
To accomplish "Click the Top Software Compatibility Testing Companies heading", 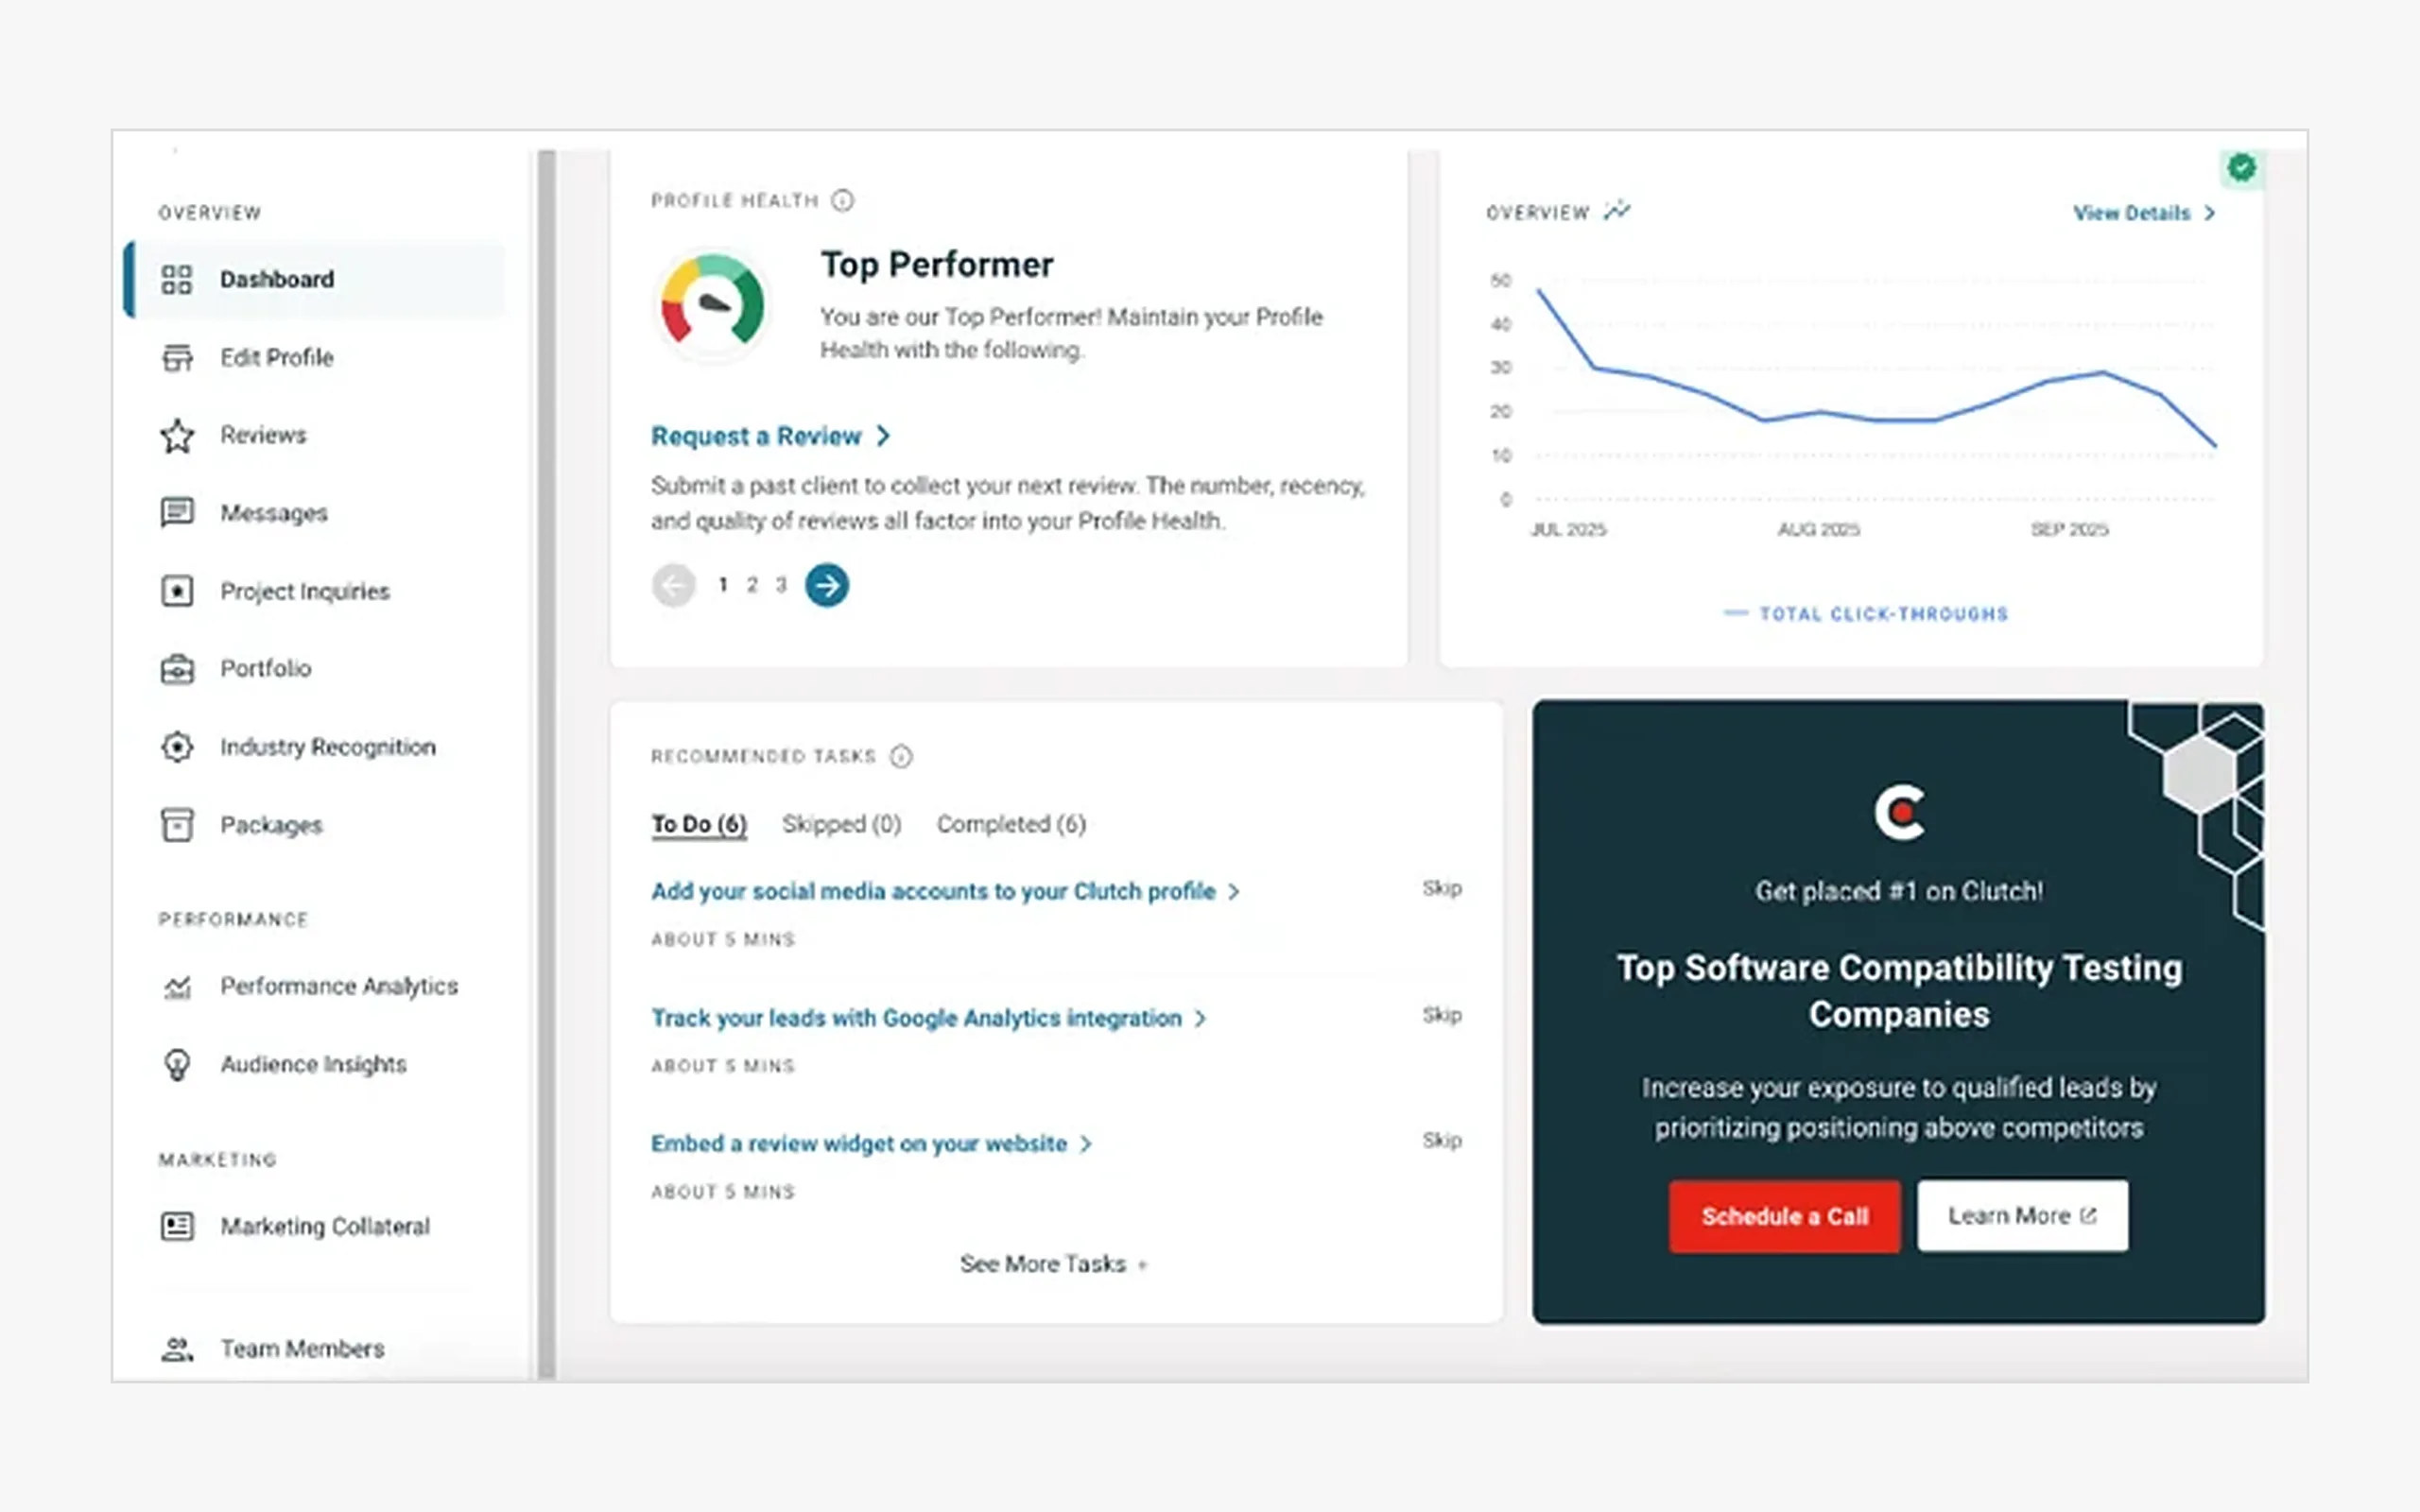I will click(1899, 991).
